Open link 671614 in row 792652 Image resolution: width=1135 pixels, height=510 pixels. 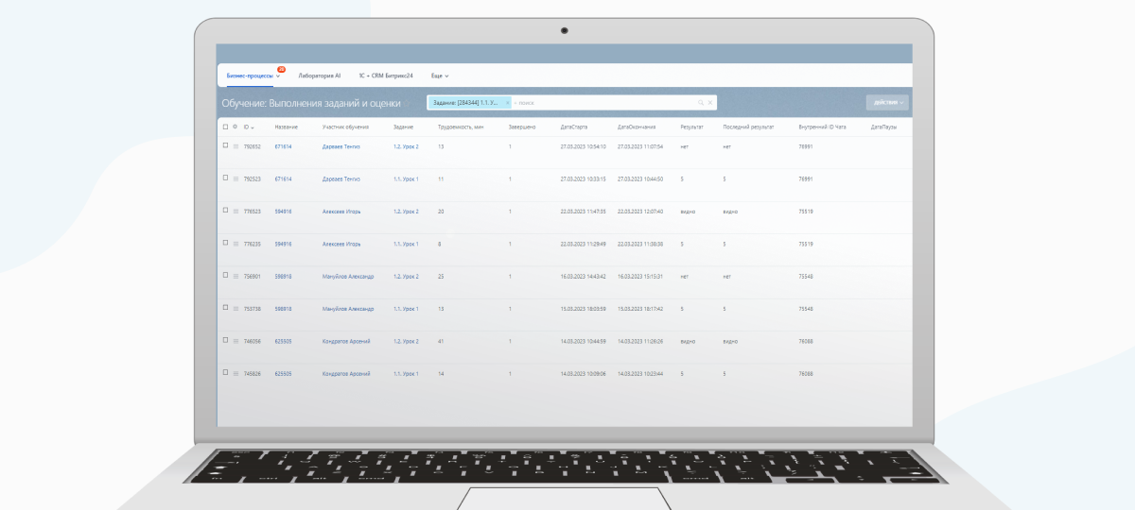283,146
